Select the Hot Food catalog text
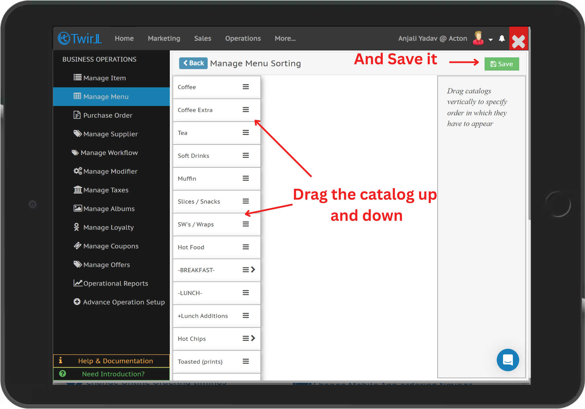Image resolution: width=585 pixels, height=409 pixels. coord(191,247)
